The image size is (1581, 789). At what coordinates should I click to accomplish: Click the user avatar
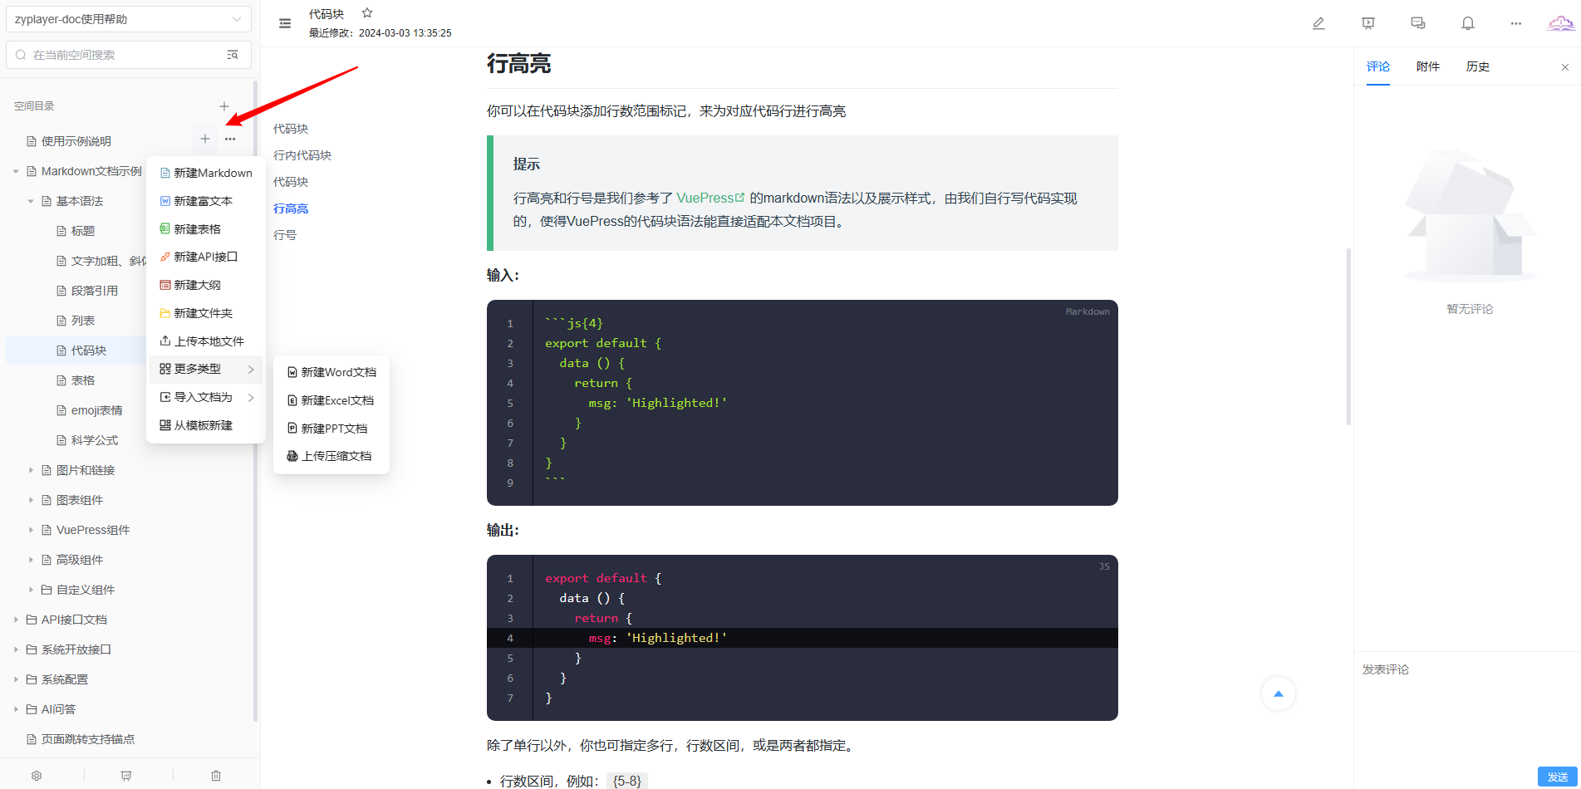point(1561,23)
